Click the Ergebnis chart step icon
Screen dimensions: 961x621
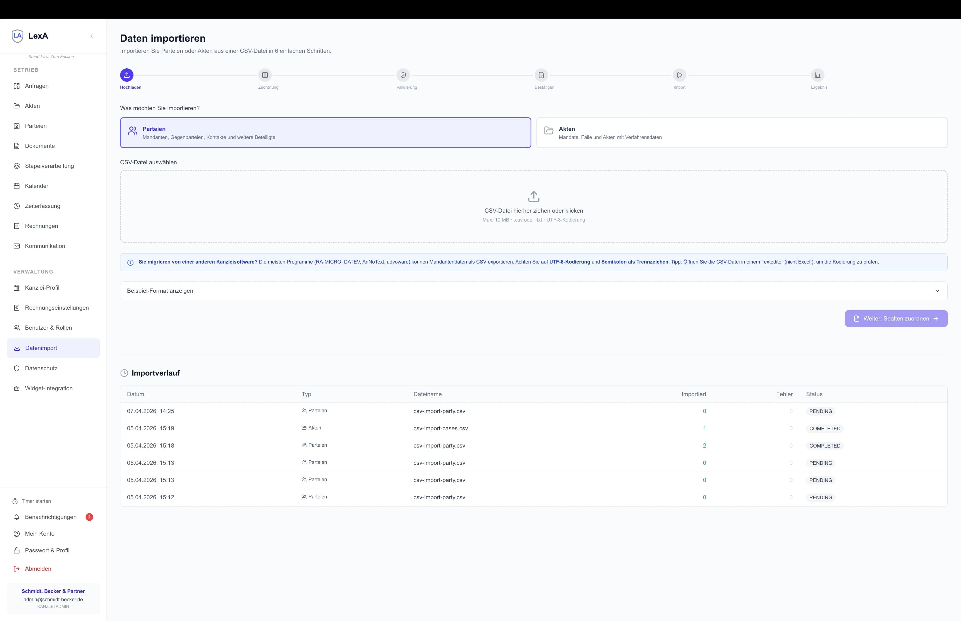[x=818, y=75]
